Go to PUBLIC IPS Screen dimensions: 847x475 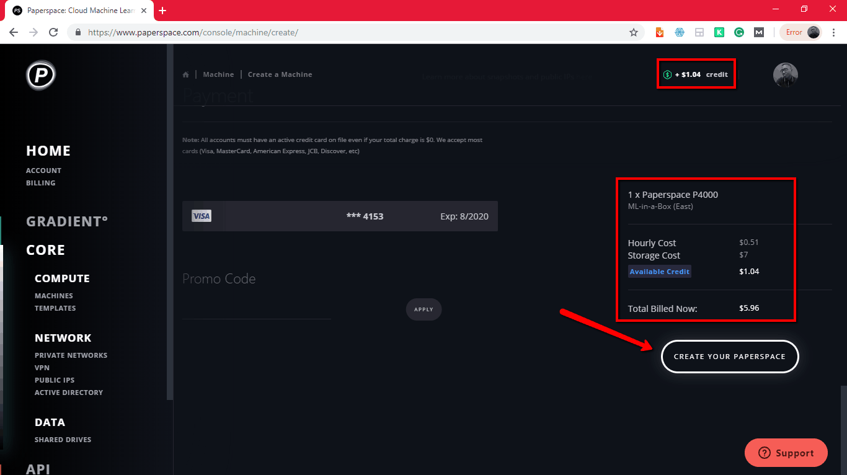pos(55,380)
